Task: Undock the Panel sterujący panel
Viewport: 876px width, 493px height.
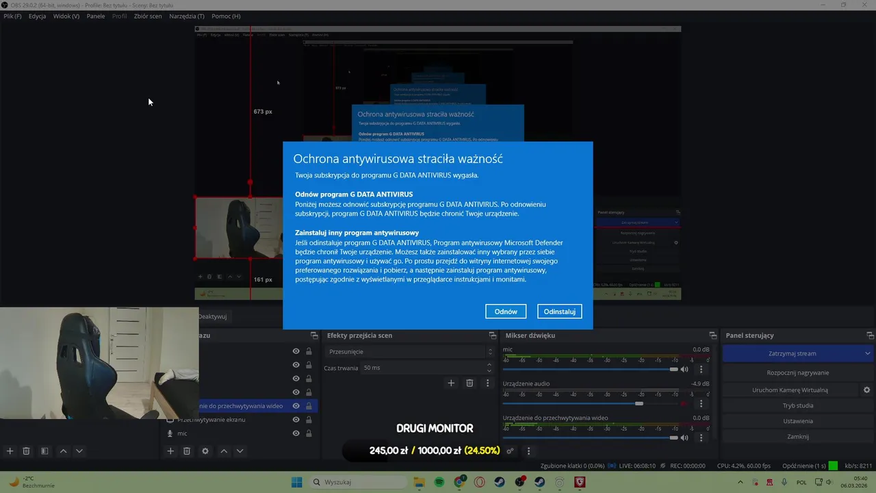Action: click(x=870, y=336)
